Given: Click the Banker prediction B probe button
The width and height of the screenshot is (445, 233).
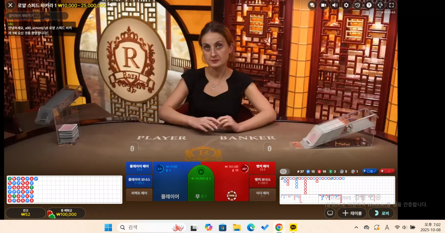Looking at the screenshot, I should [387, 171].
